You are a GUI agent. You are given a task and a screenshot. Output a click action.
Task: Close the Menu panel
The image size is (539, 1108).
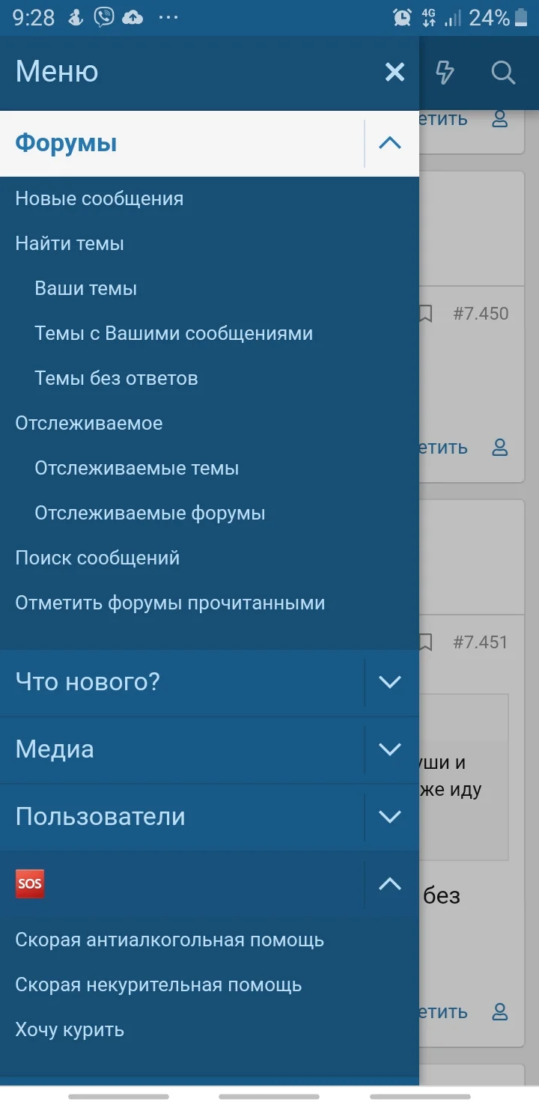(395, 72)
